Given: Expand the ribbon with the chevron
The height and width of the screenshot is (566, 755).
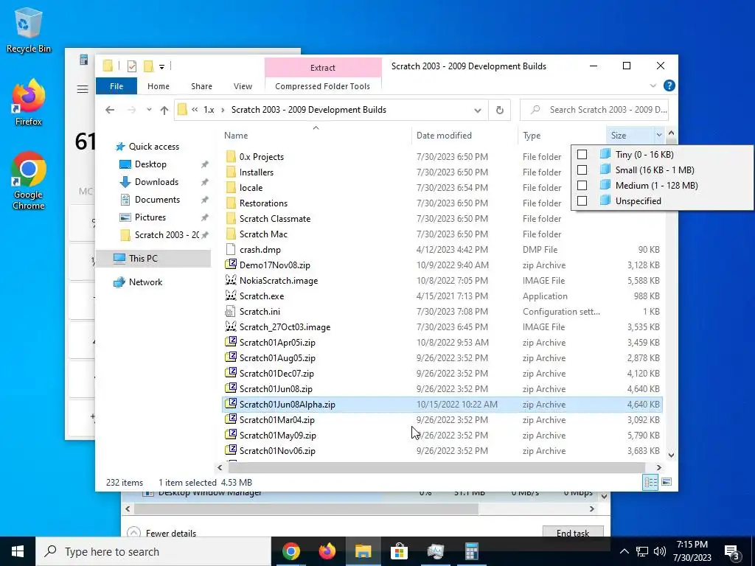Looking at the screenshot, I should click(x=653, y=85).
